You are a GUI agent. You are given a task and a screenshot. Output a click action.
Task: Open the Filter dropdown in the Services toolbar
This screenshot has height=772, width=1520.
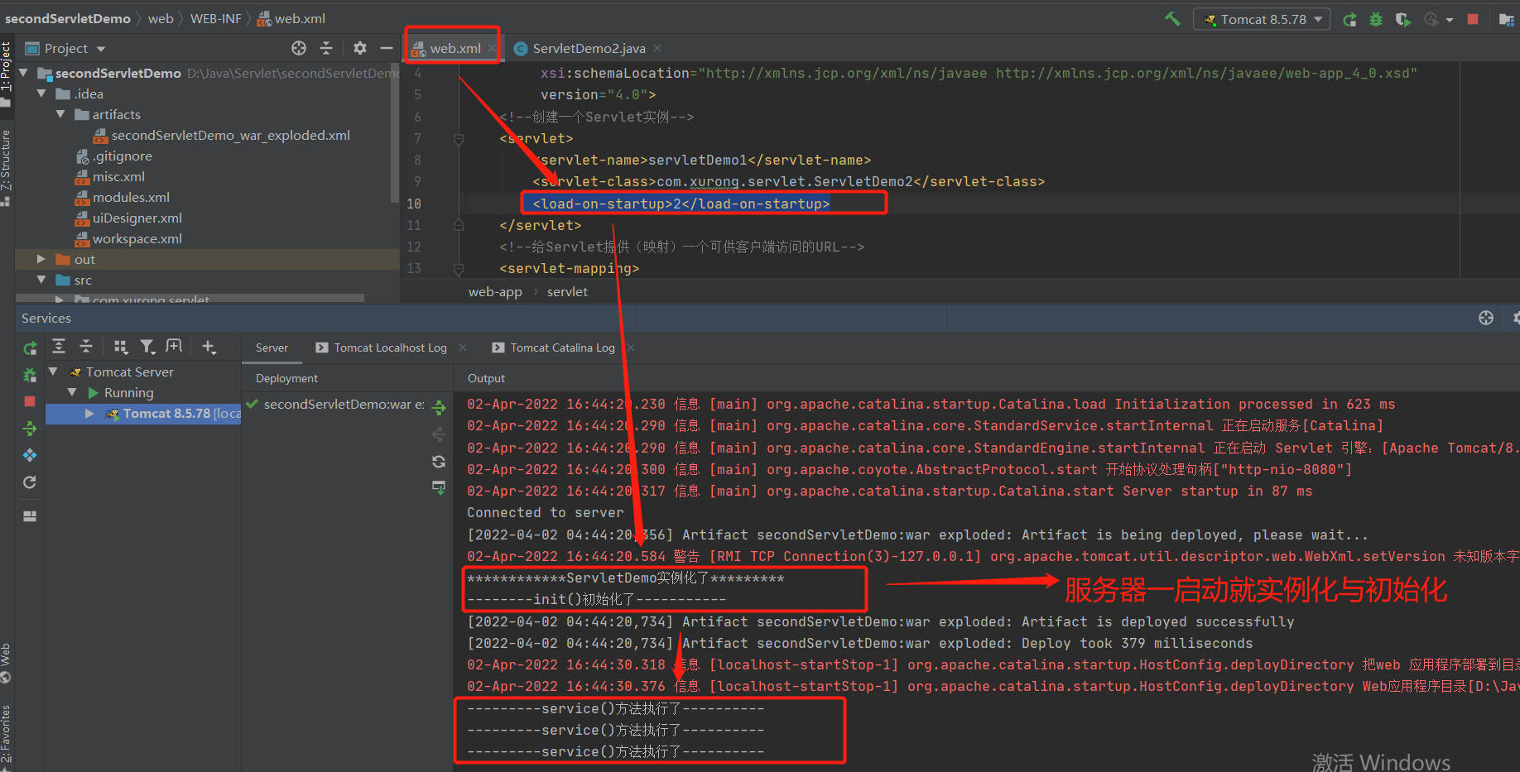point(147,347)
